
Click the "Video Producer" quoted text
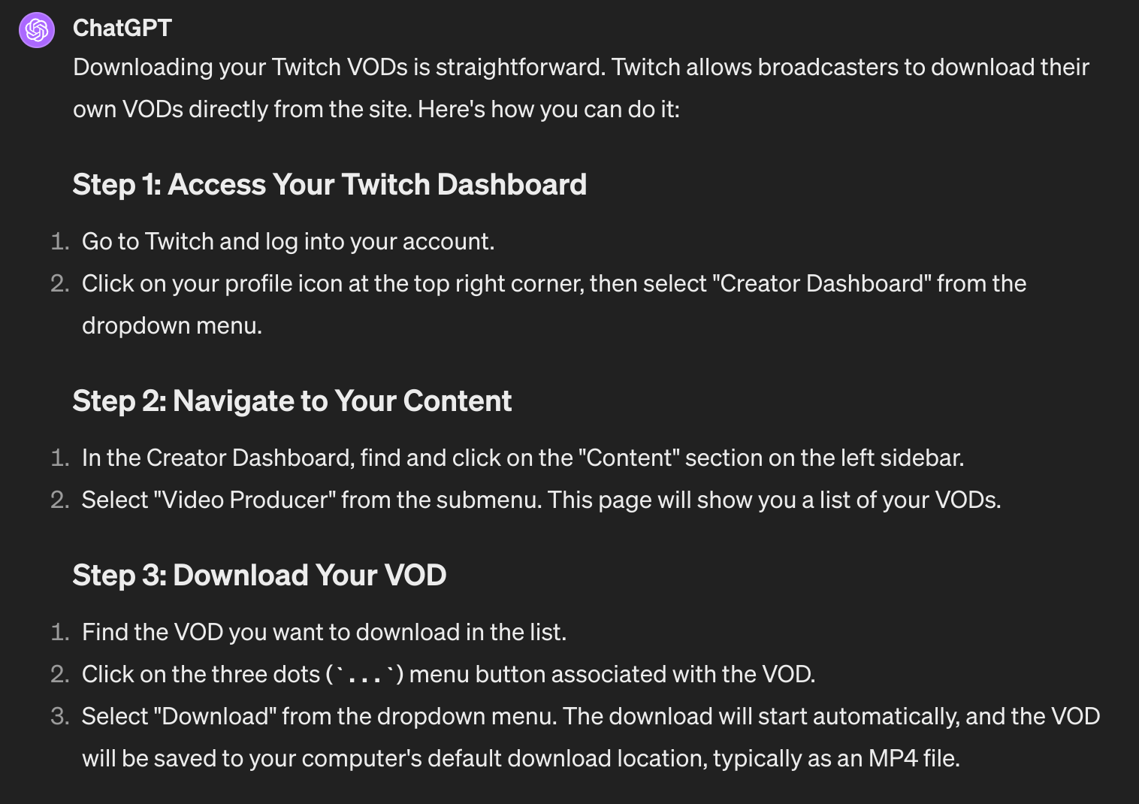coord(244,500)
